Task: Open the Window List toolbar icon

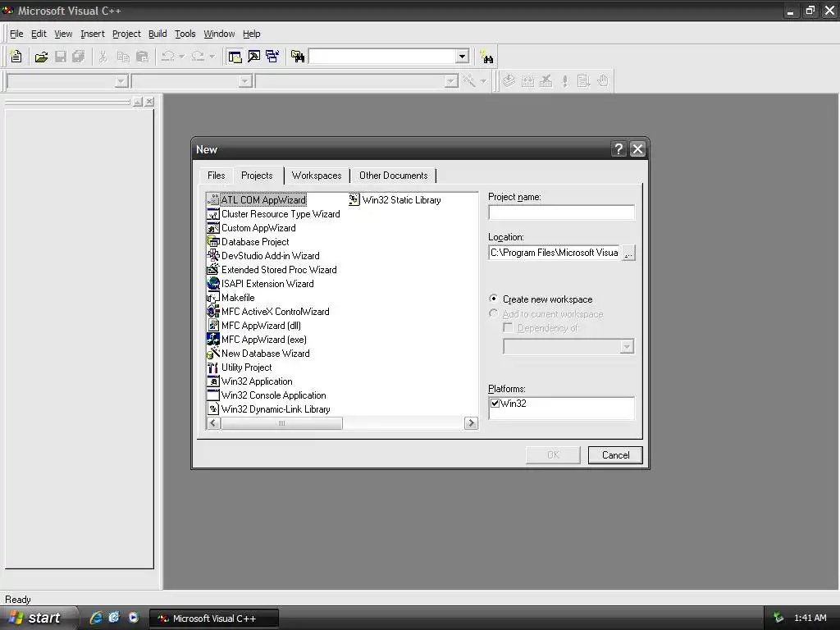Action: [x=272, y=57]
